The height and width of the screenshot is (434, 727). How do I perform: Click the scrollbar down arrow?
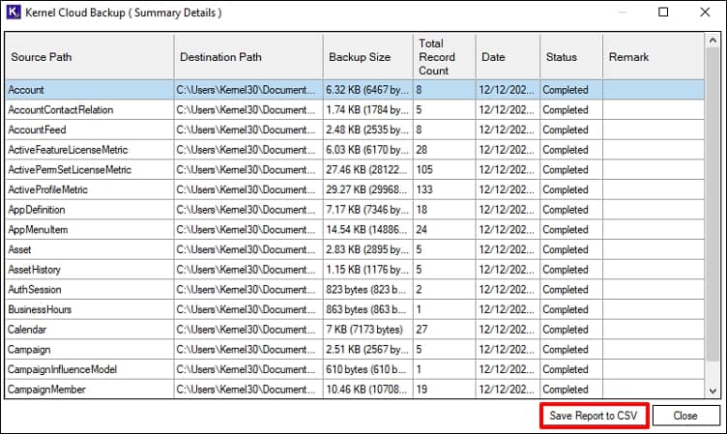712,391
